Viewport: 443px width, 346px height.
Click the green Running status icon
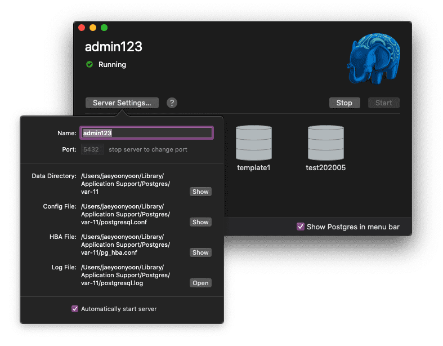pos(90,64)
